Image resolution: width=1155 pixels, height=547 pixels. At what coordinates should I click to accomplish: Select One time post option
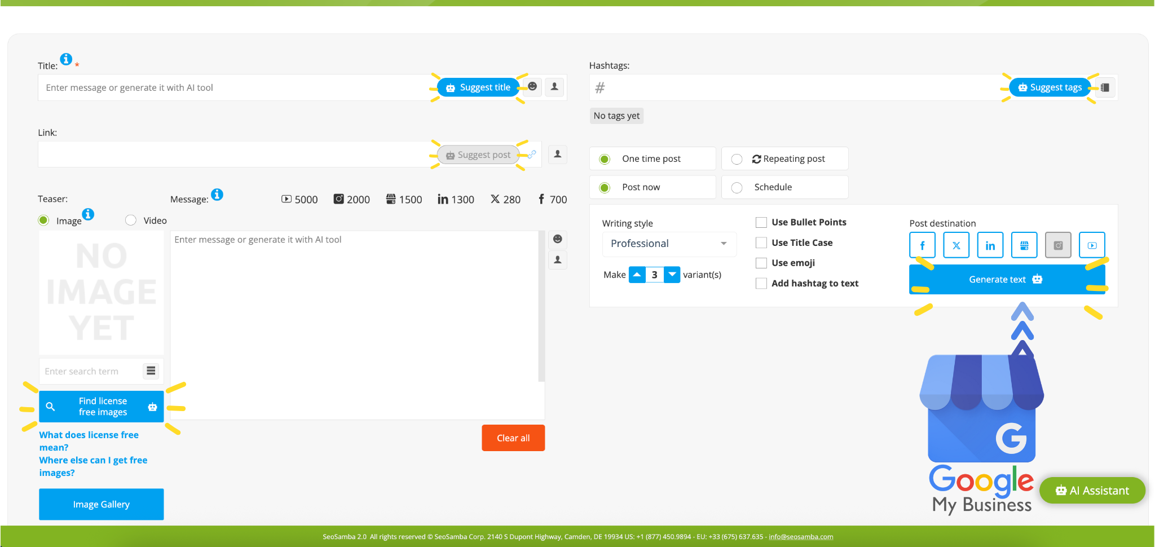click(653, 158)
